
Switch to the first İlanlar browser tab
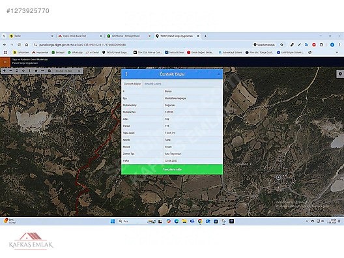coord(31,36)
